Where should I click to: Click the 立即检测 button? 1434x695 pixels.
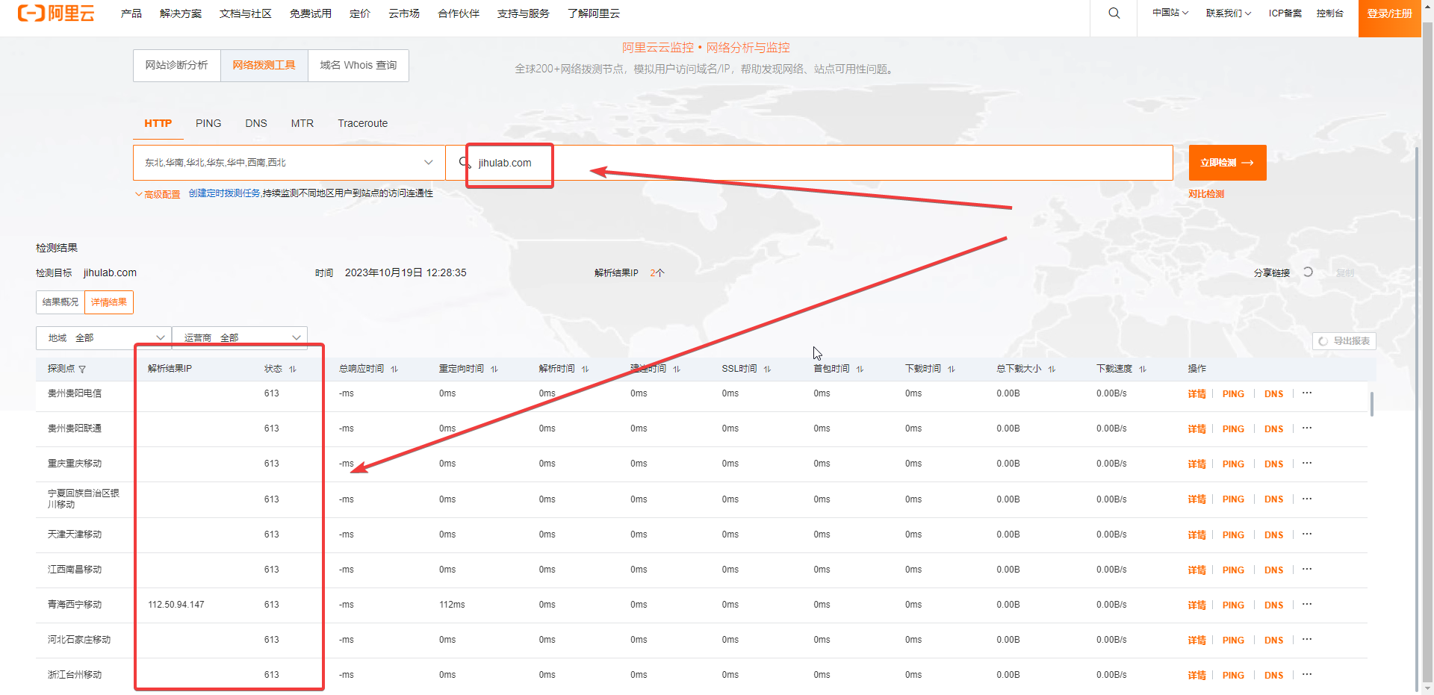[x=1227, y=163]
